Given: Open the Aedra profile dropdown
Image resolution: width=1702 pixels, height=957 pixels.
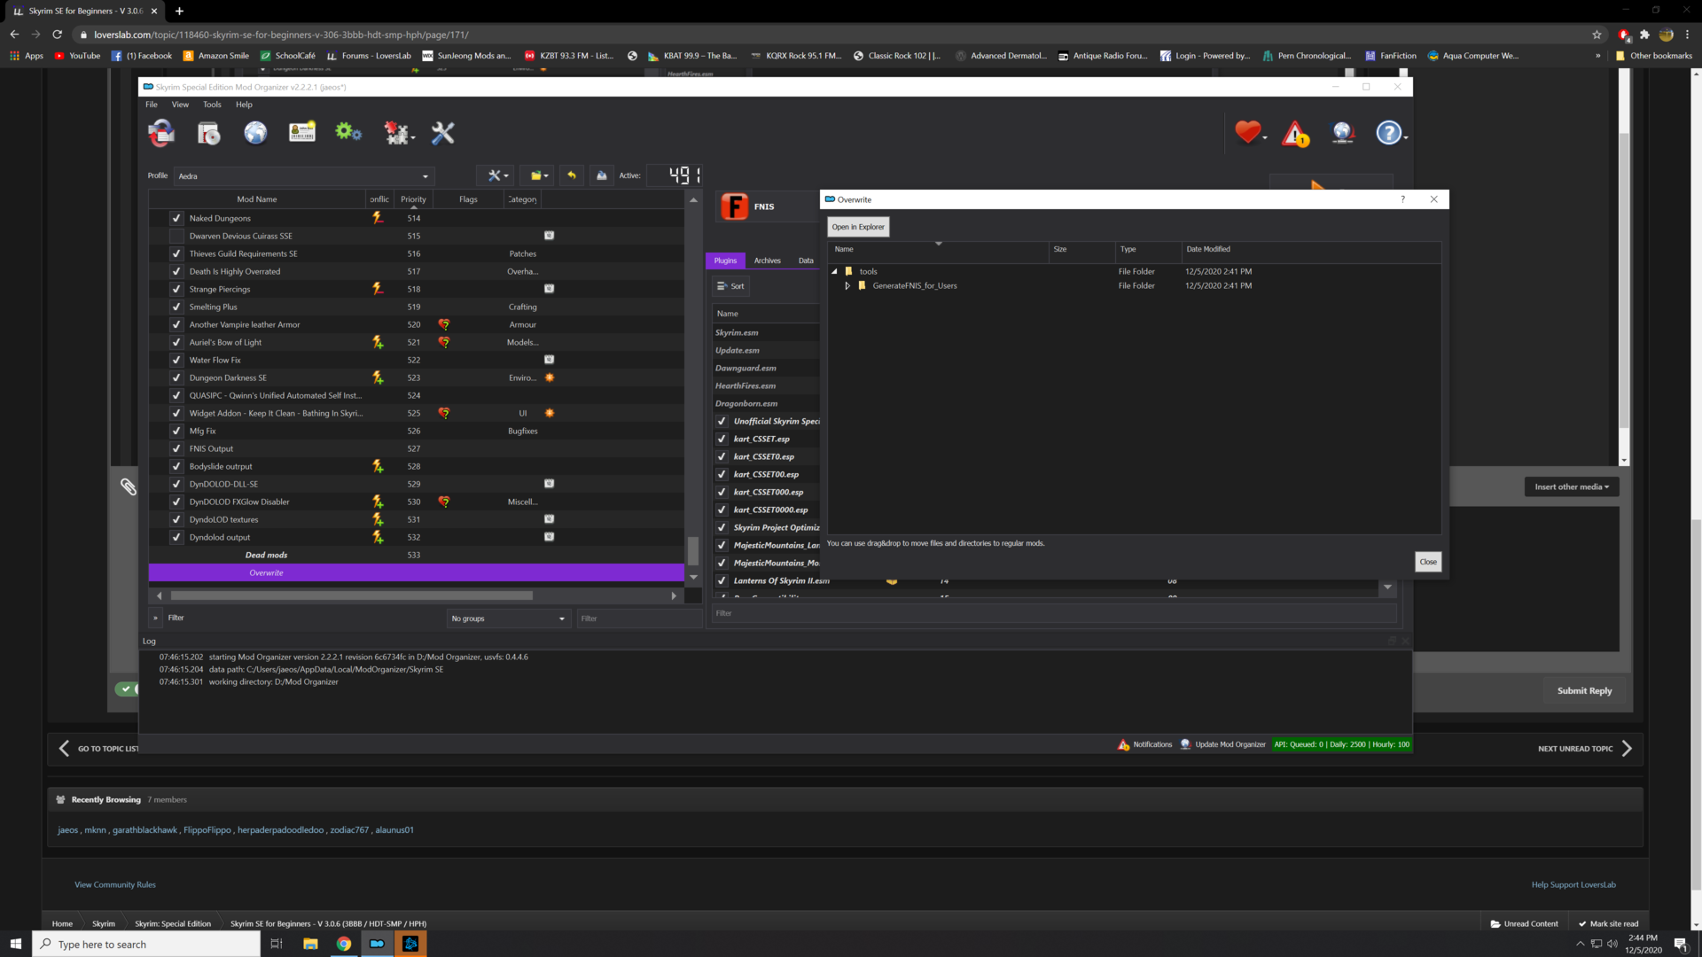Looking at the screenshot, I should tap(304, 175).
